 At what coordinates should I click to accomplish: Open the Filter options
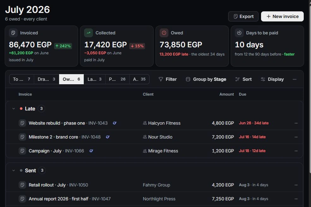168,79
